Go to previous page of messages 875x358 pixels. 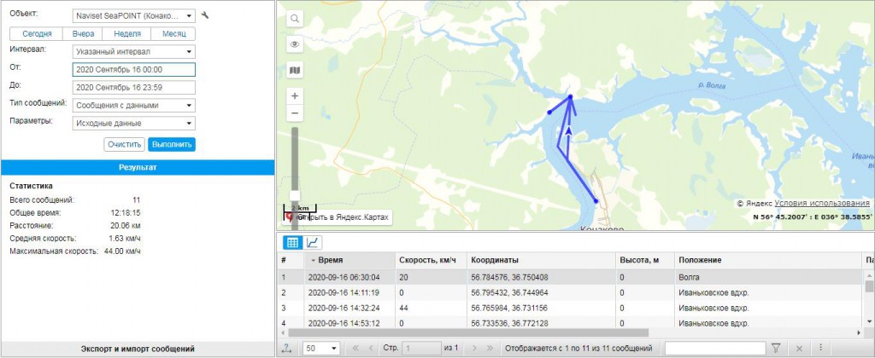(x=371, y=349)
